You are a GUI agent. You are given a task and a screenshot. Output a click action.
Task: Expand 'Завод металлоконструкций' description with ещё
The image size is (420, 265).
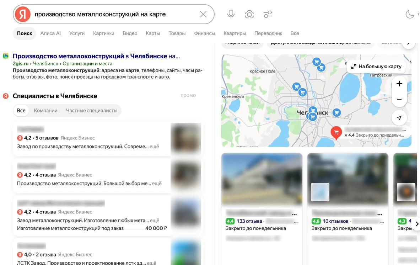point(155,221)
